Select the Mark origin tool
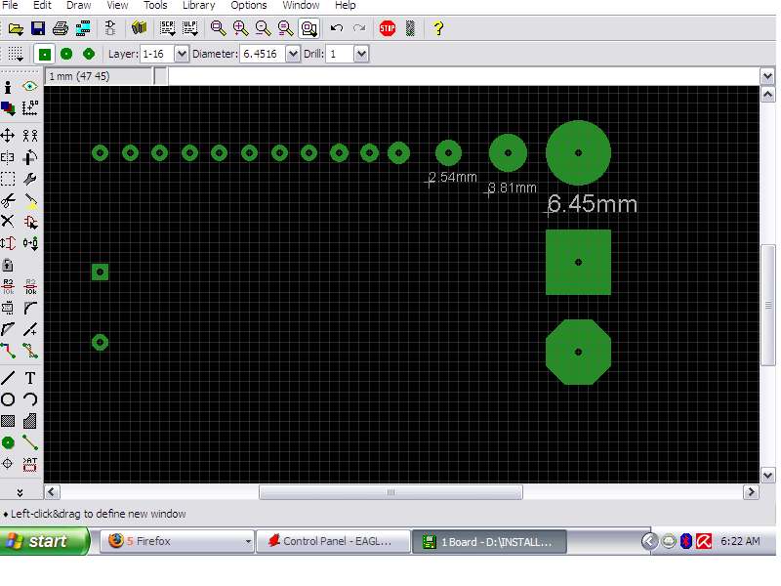781x586 pixels. [30, 108]
